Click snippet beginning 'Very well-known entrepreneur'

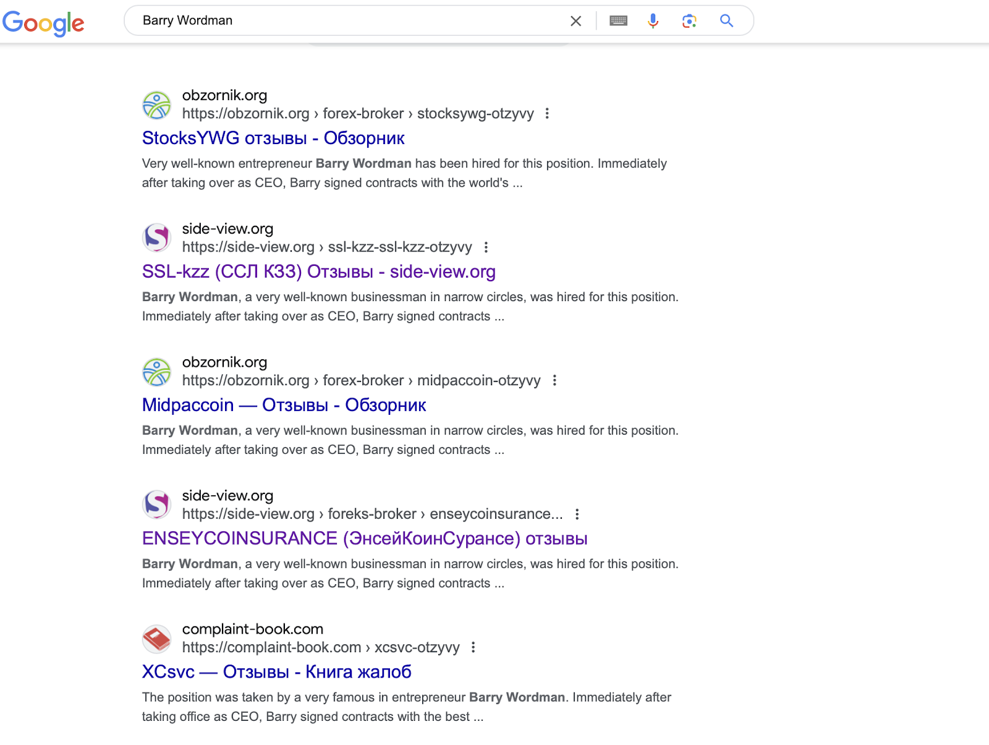(404, 173)
